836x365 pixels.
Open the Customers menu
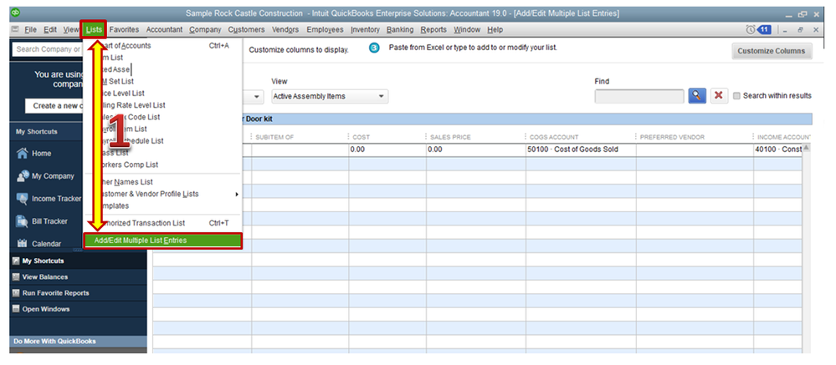point(246,30)
